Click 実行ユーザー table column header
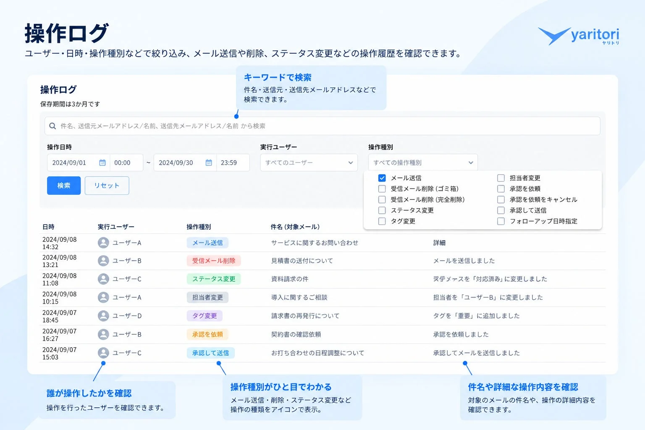This screenshot has height=430, width=645. point(116,227)
